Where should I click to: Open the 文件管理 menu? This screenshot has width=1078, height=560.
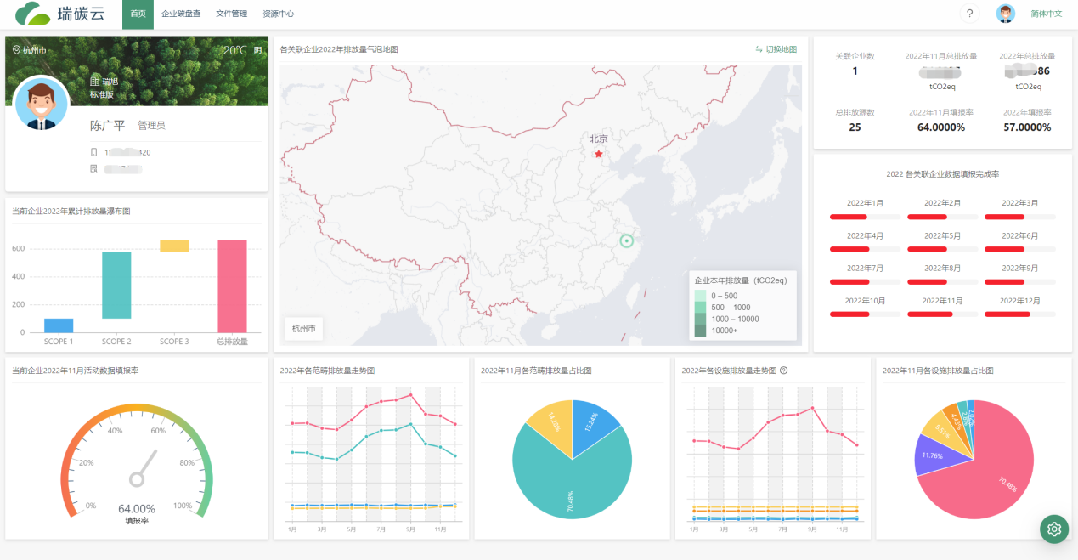click(232, 14)
